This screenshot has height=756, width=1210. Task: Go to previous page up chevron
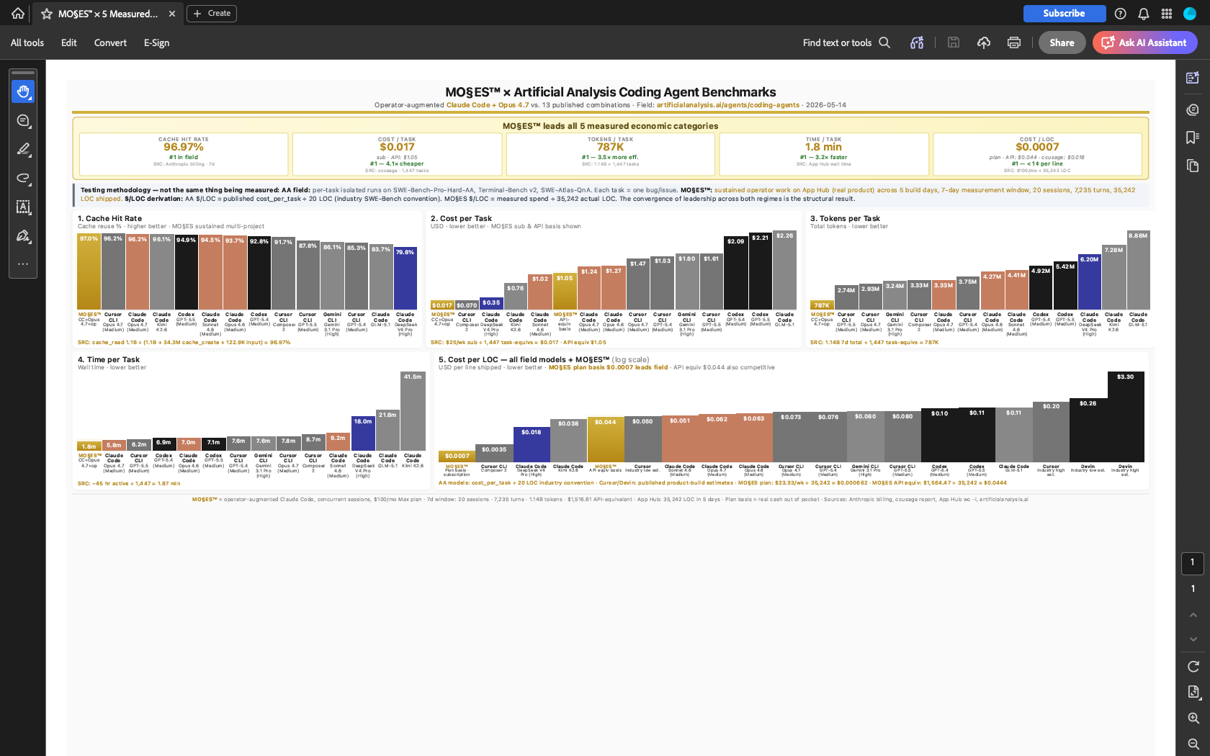tap(1193, 615)
